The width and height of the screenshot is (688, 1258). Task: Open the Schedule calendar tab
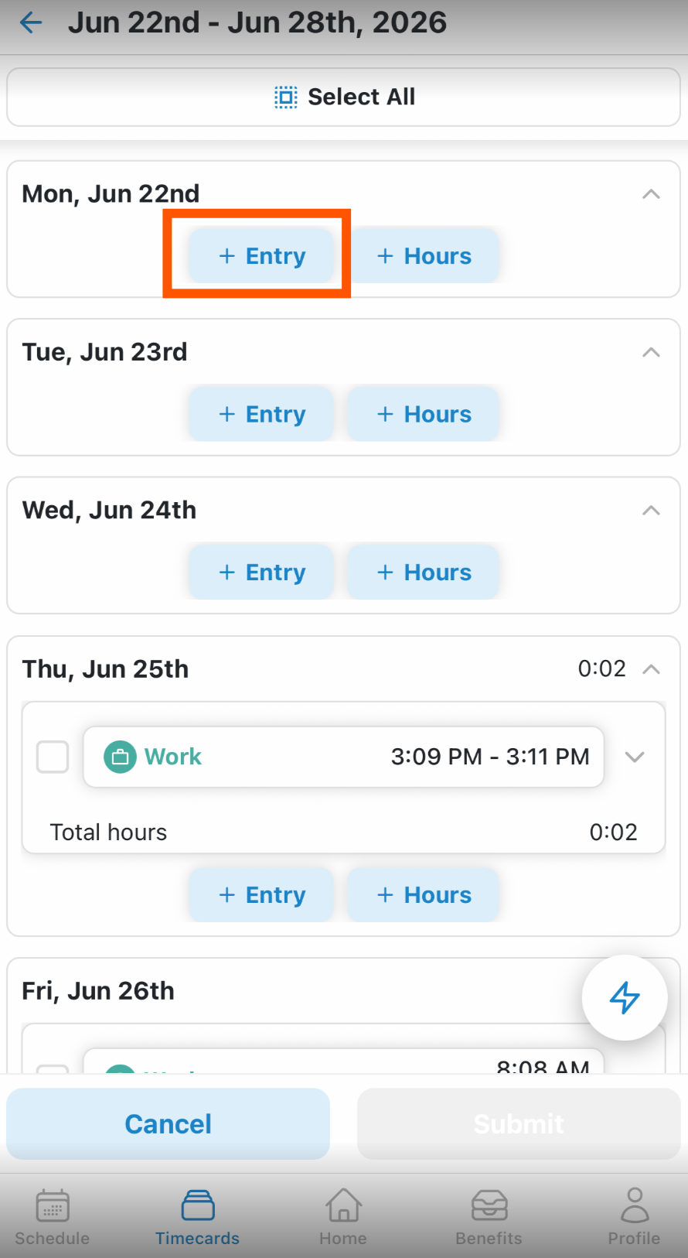pos(53,1217)
